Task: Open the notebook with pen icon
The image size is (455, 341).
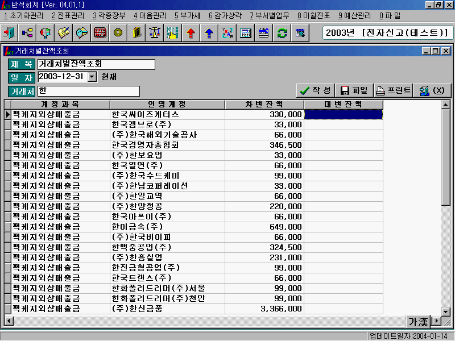Action: (64, 33)
